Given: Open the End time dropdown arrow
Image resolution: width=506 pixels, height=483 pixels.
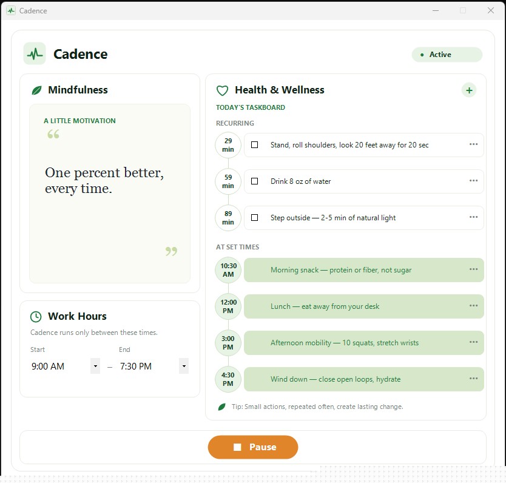Looking at the screenshot, I should [x=184, y=366].
